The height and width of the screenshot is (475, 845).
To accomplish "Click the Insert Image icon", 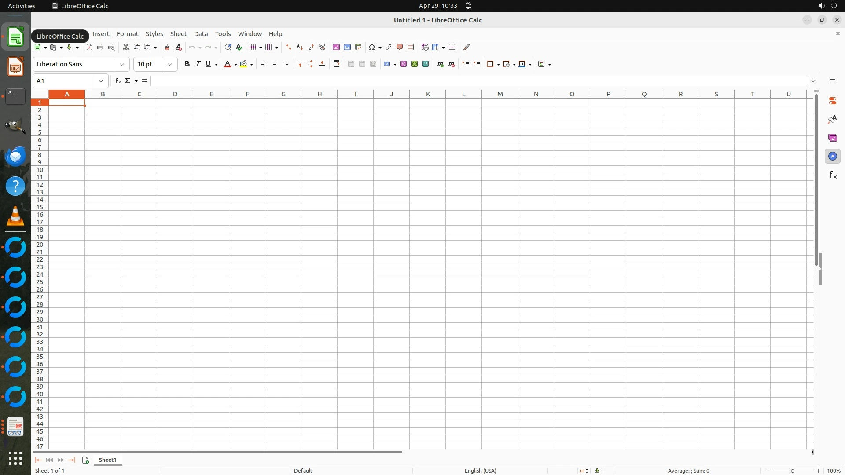I will [x=336, y=47].
